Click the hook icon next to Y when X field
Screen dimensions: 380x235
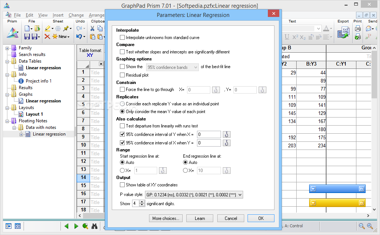(x=227, y=134)
